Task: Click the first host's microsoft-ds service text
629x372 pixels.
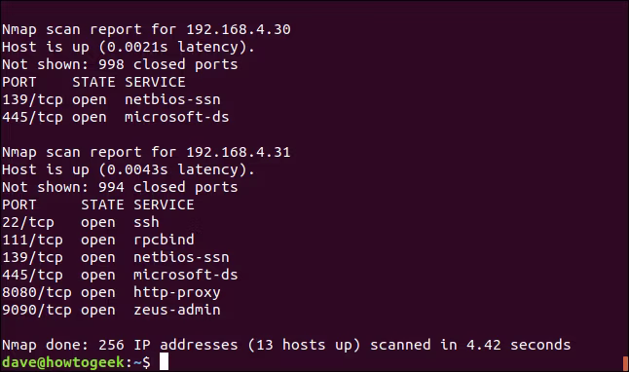Action: [x=176, y=117]
